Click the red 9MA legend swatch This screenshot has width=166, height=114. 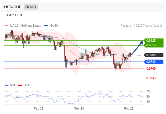click(20, 85)
